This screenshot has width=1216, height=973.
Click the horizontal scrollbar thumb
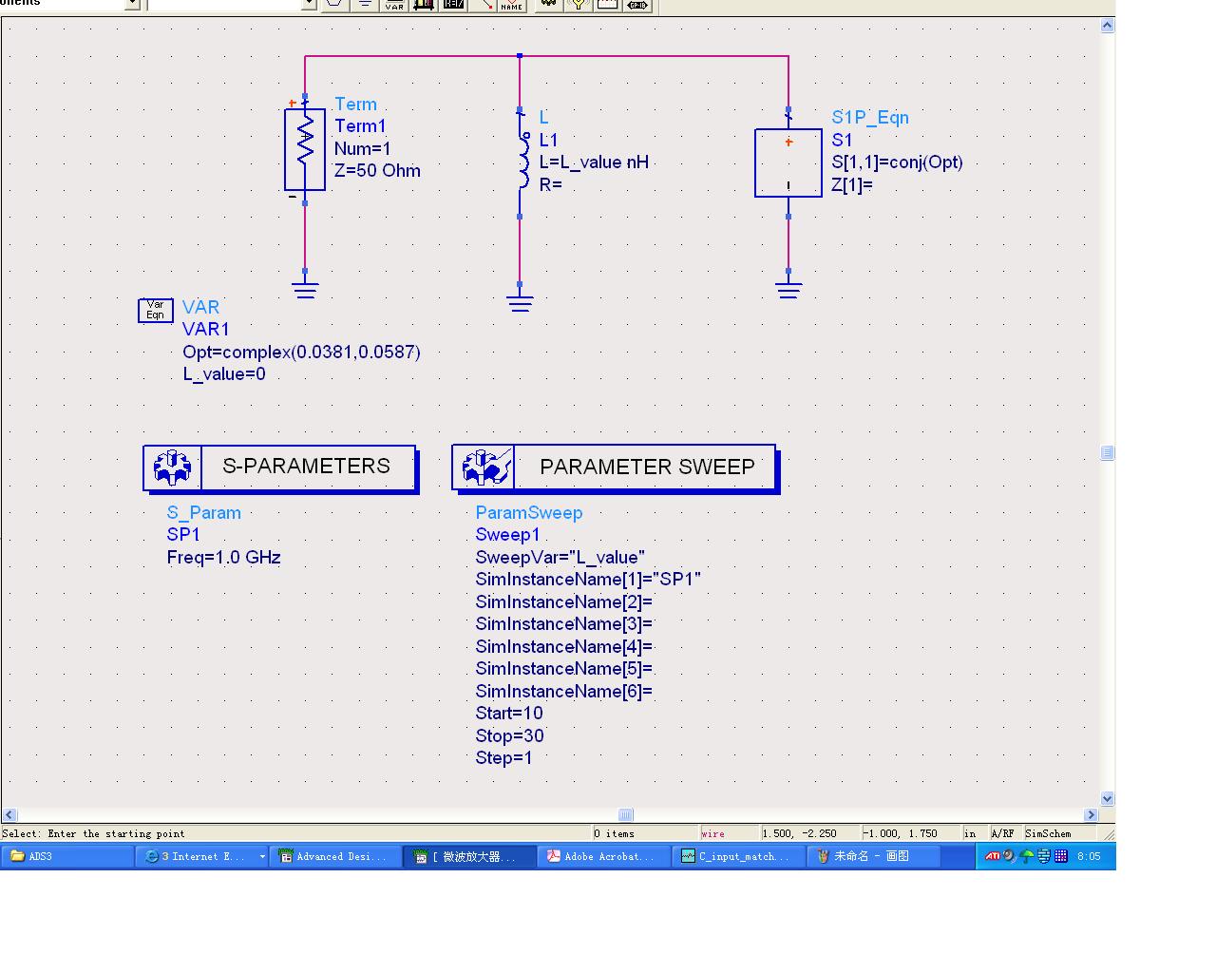625,814
